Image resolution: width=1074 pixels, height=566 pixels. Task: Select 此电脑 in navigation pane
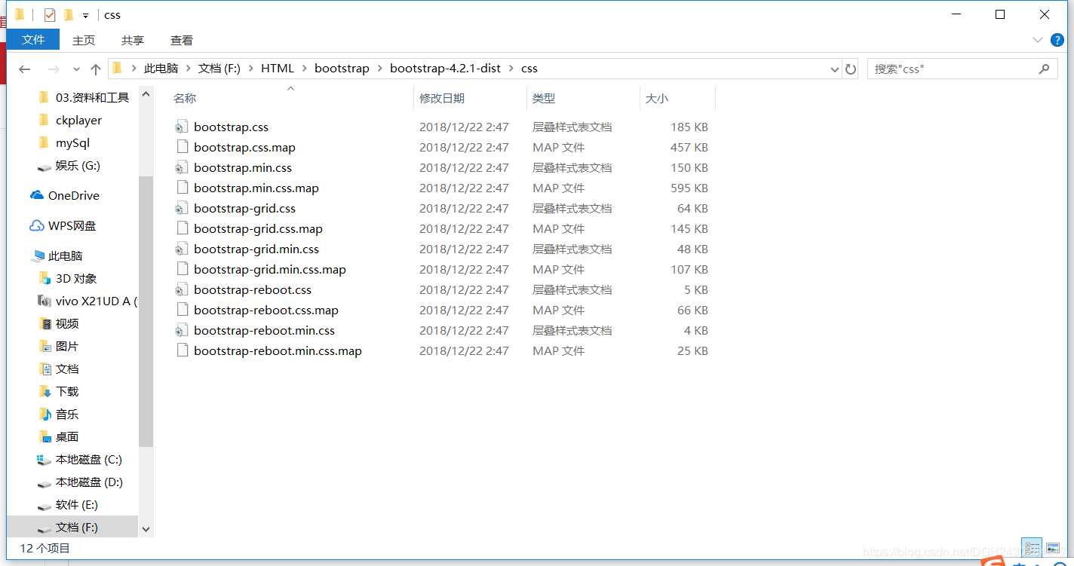(x=65, y=255)
